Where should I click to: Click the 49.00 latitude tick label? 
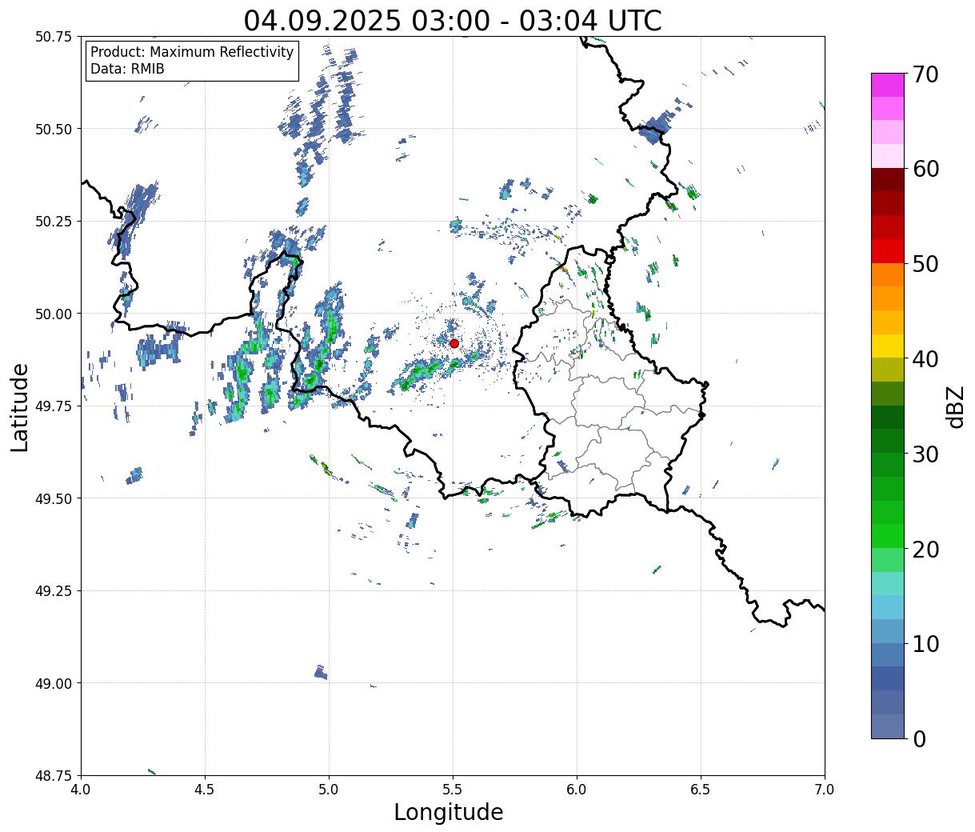pyautogui.click(x=53, y=683)
